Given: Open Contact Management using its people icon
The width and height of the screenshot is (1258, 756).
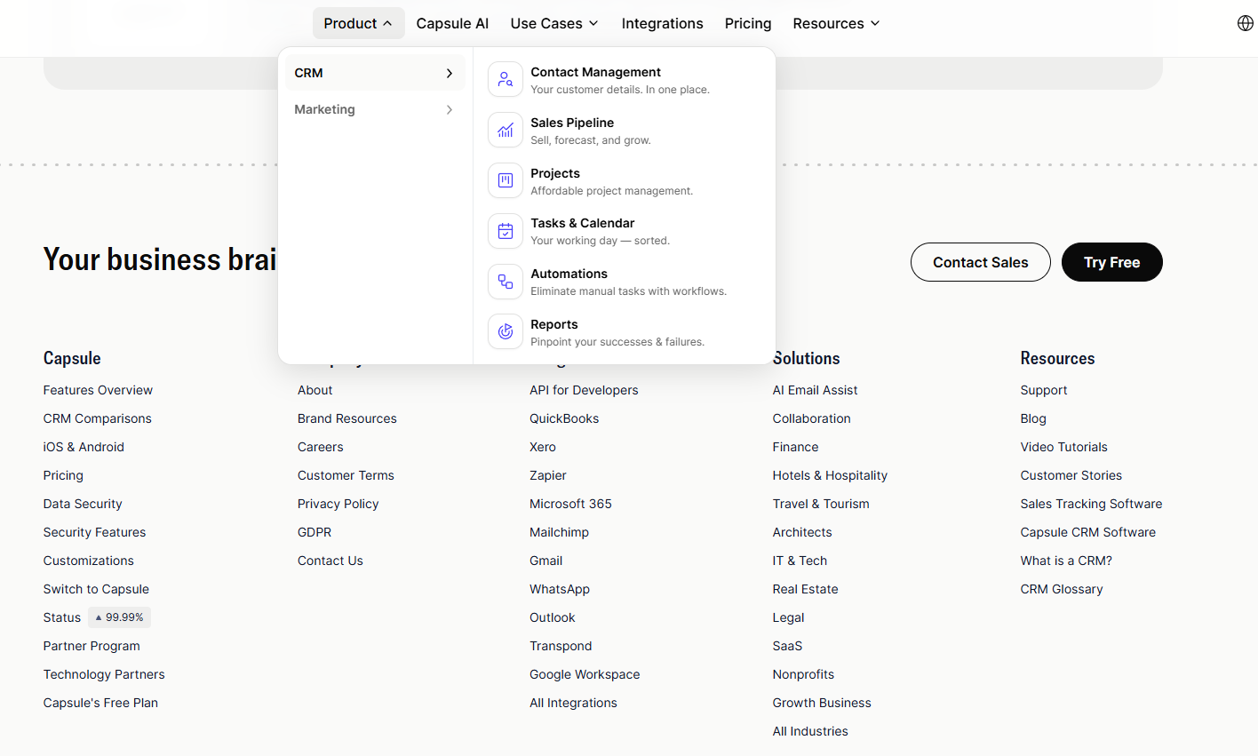Looking at the screenshot, I should (x=505, y=79).
